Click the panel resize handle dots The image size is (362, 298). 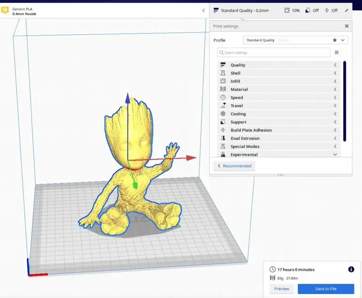pos(281,175)
